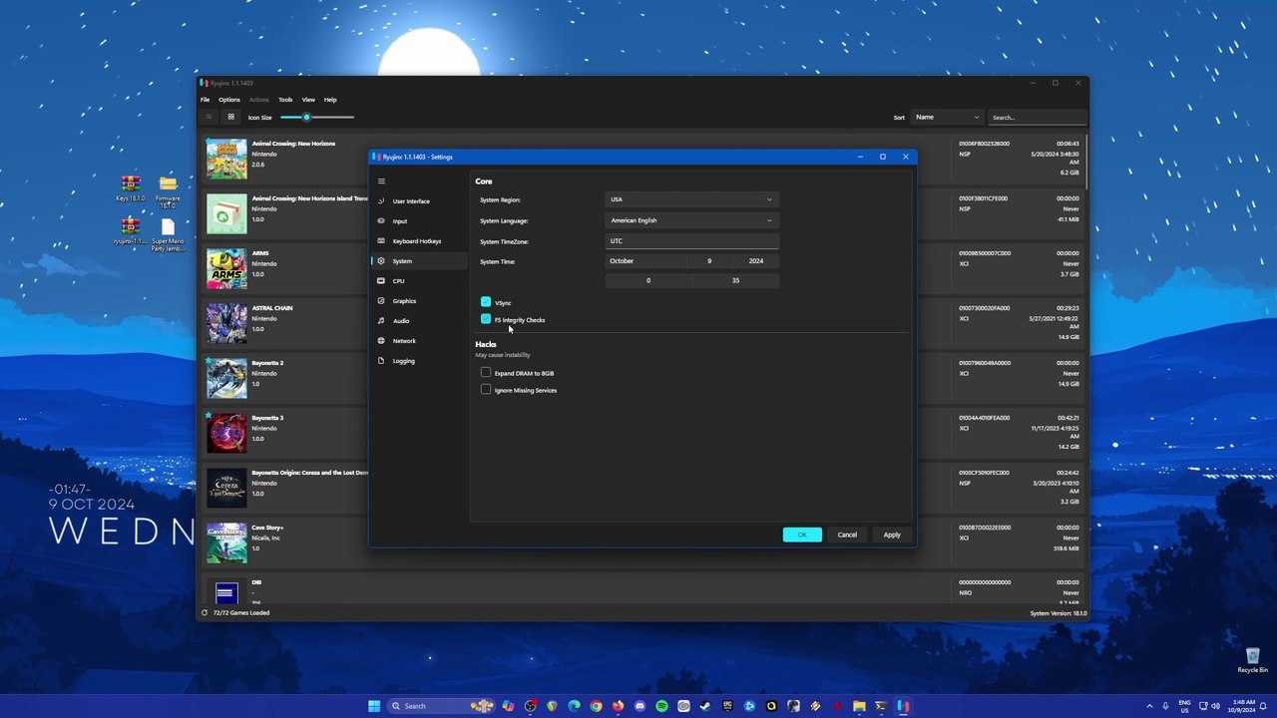The width and height of the screenshot is (1277, 718).
Task: Expand the System Region dropdown
Action: click(691, 199)
